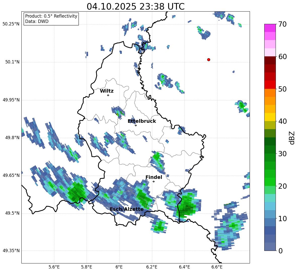Click the colorbar '0' tick label

280,251
